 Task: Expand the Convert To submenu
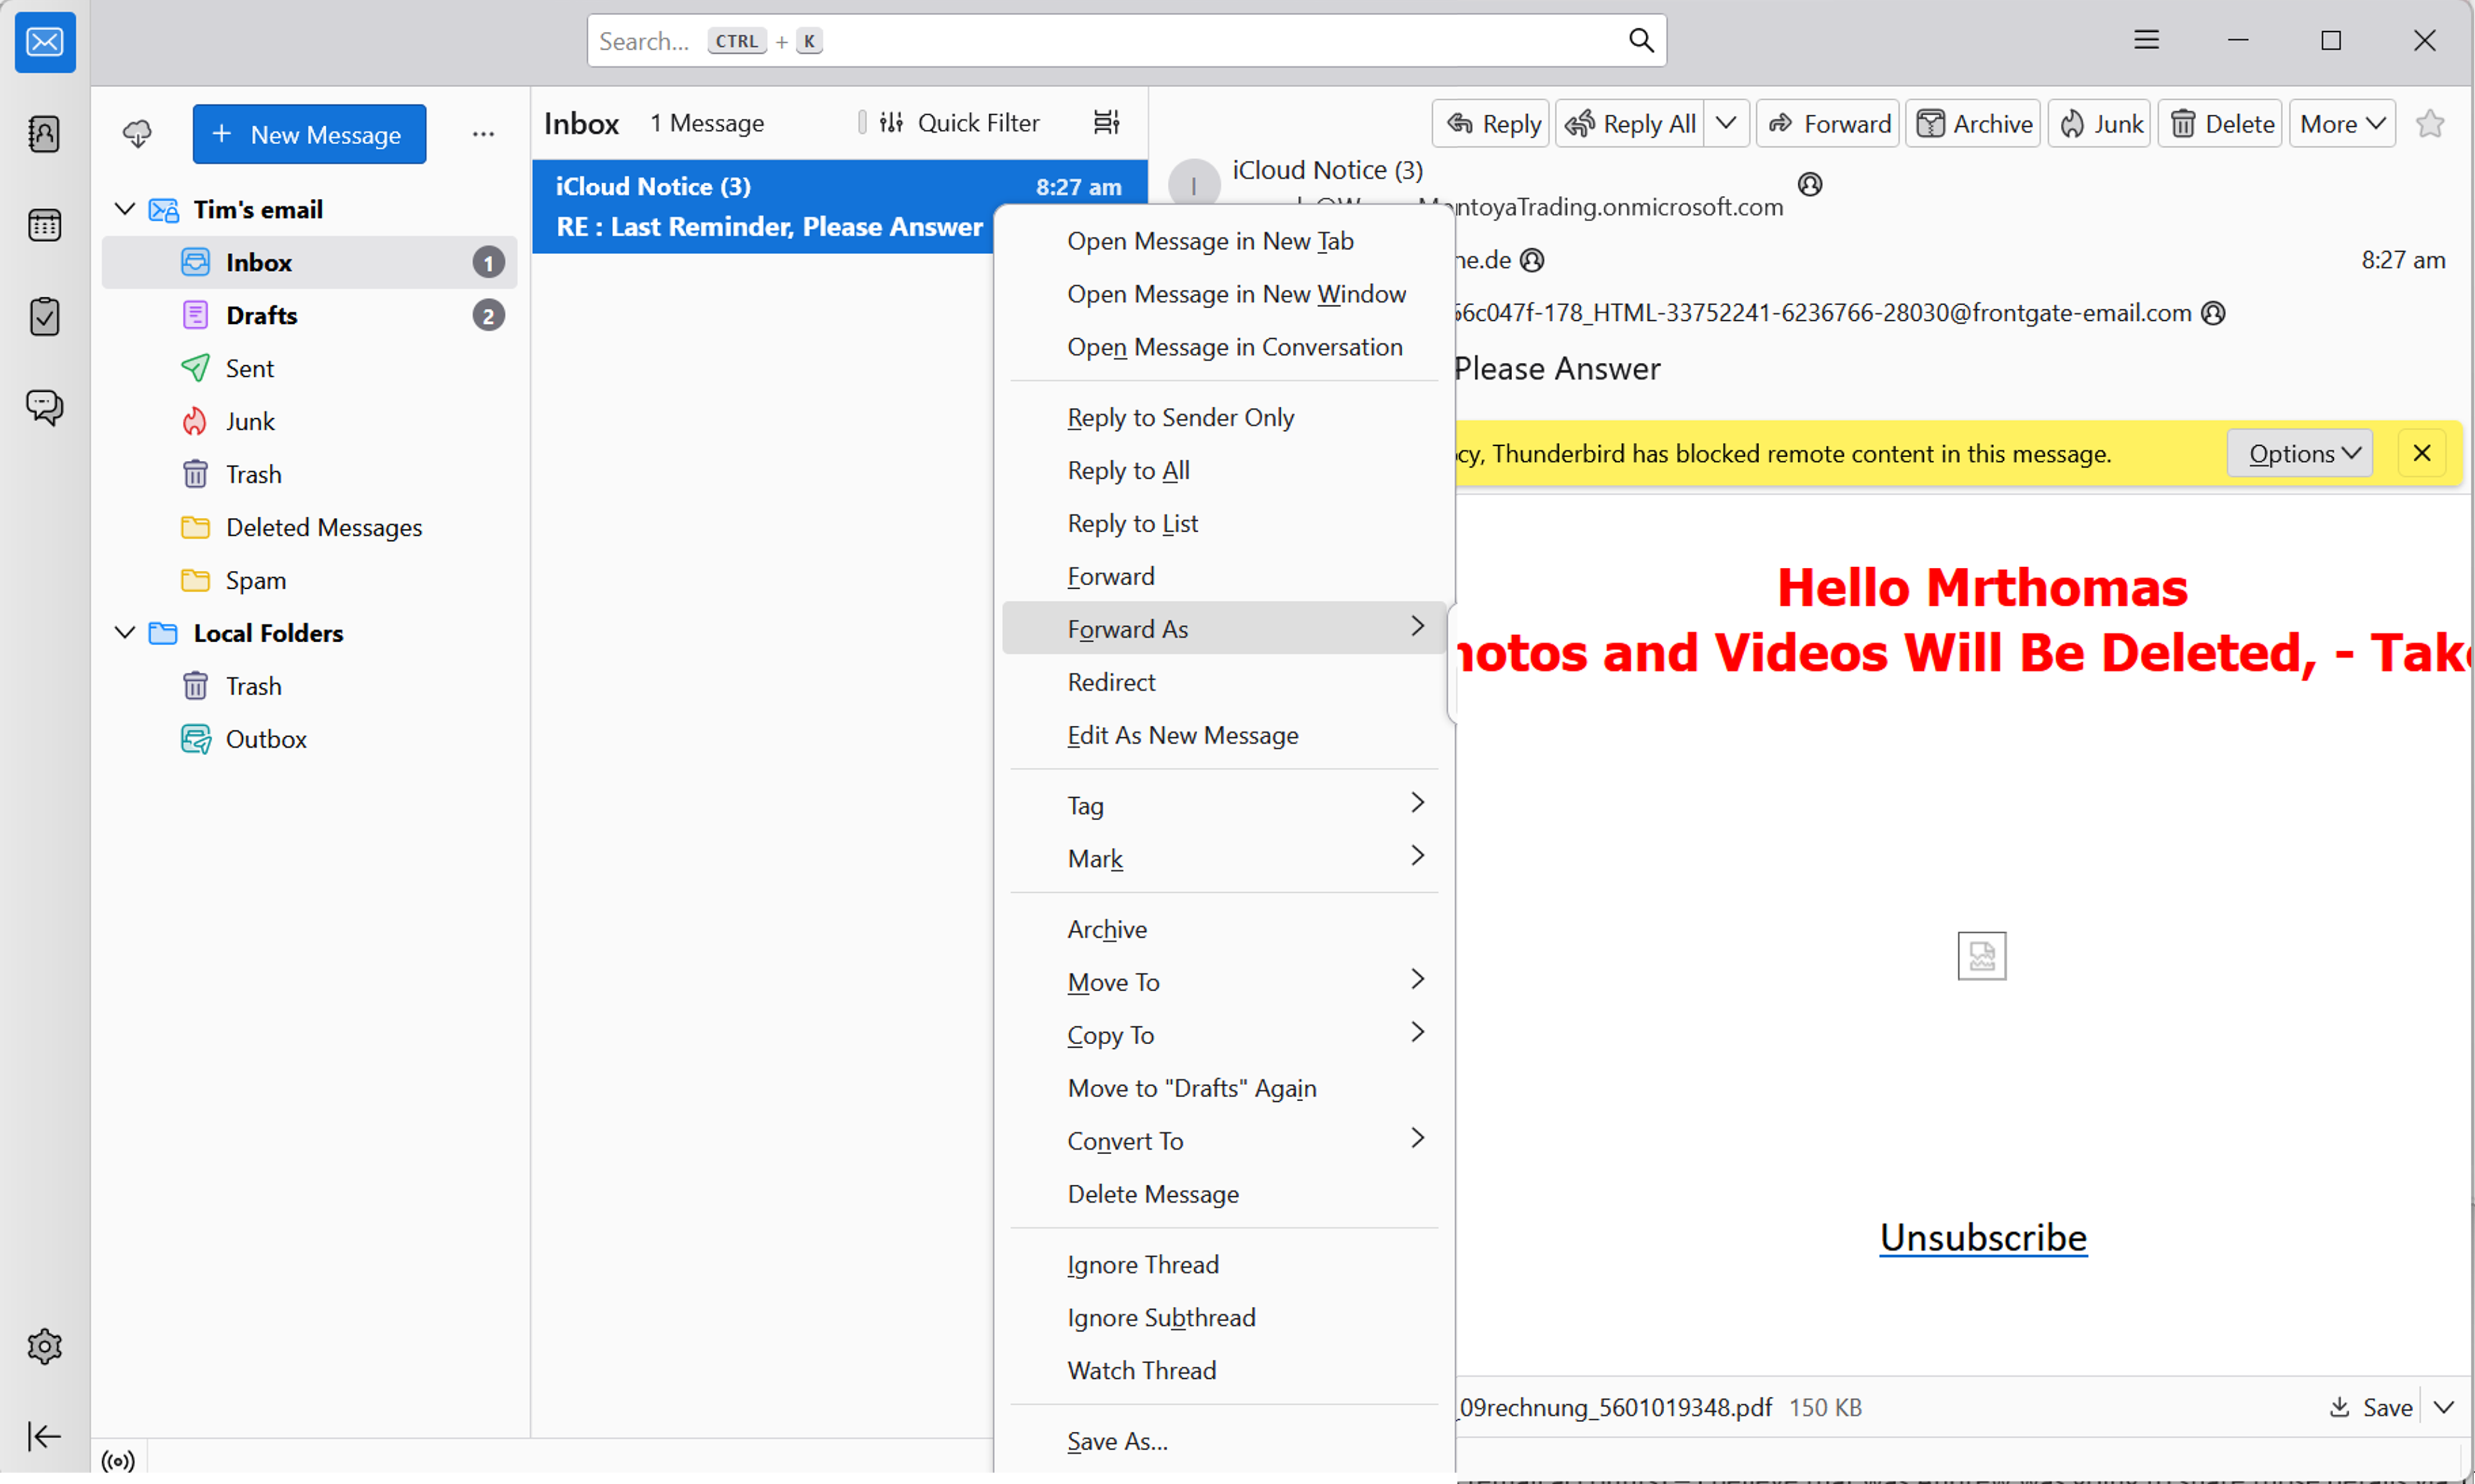pyautogui.click(x=1224, y=1141)
